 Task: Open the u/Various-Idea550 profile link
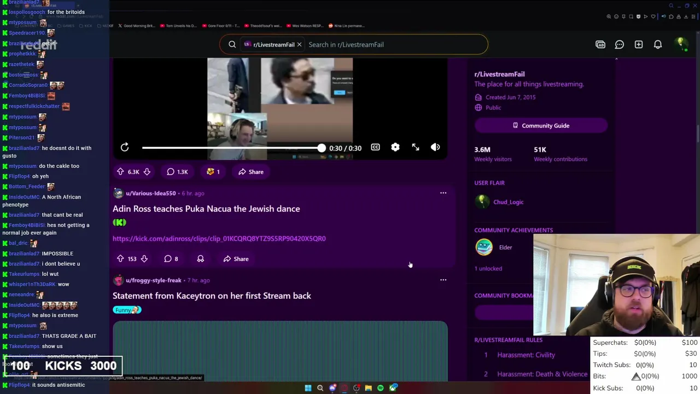coord(151,193)
